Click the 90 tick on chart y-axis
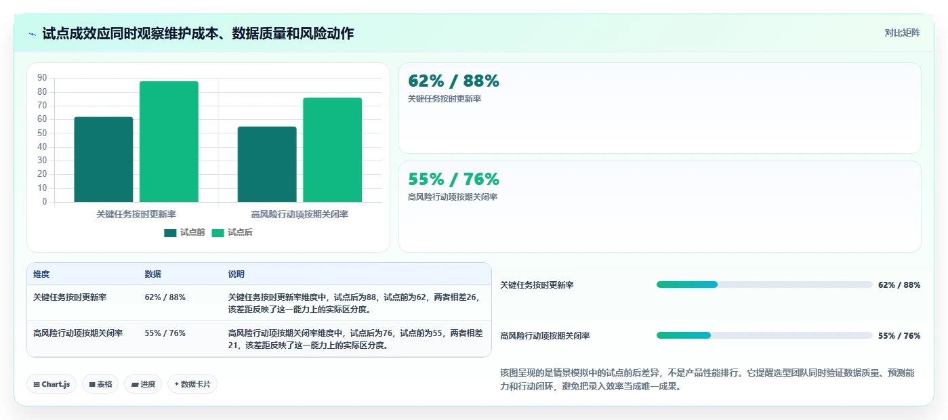Image resolution: width=948 pixels, height=420 pixels. pos(43,78)
